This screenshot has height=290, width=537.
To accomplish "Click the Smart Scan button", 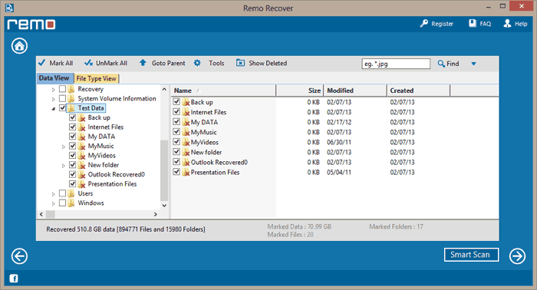I will pyautogui.click(x=471, y=255).
